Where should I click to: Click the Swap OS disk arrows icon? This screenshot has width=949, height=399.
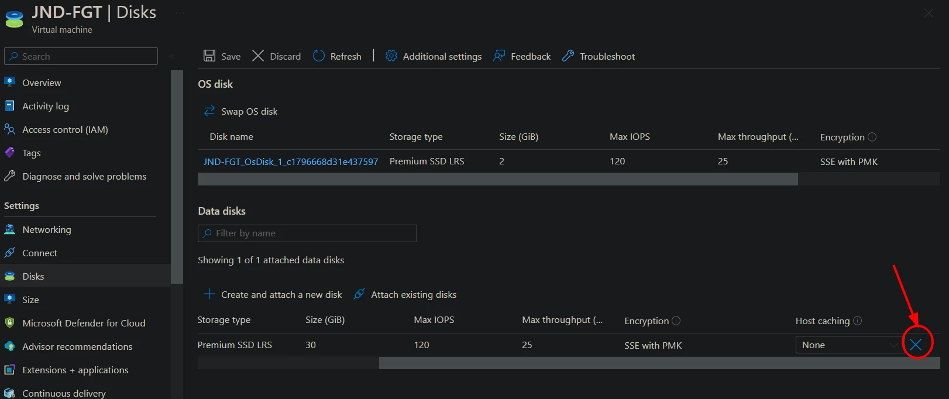pyautogui.click(x=209, y=111)
